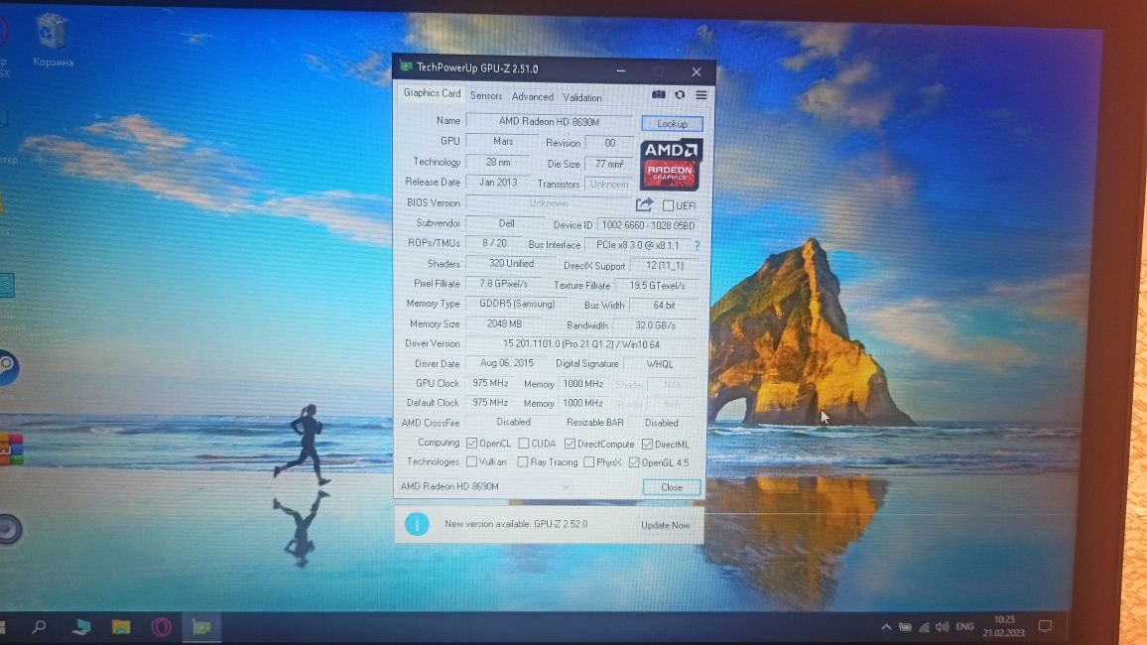Viewport: 1147px width, 645px height.
Task: Open the notification center icon
Action: pos(1045,626)
